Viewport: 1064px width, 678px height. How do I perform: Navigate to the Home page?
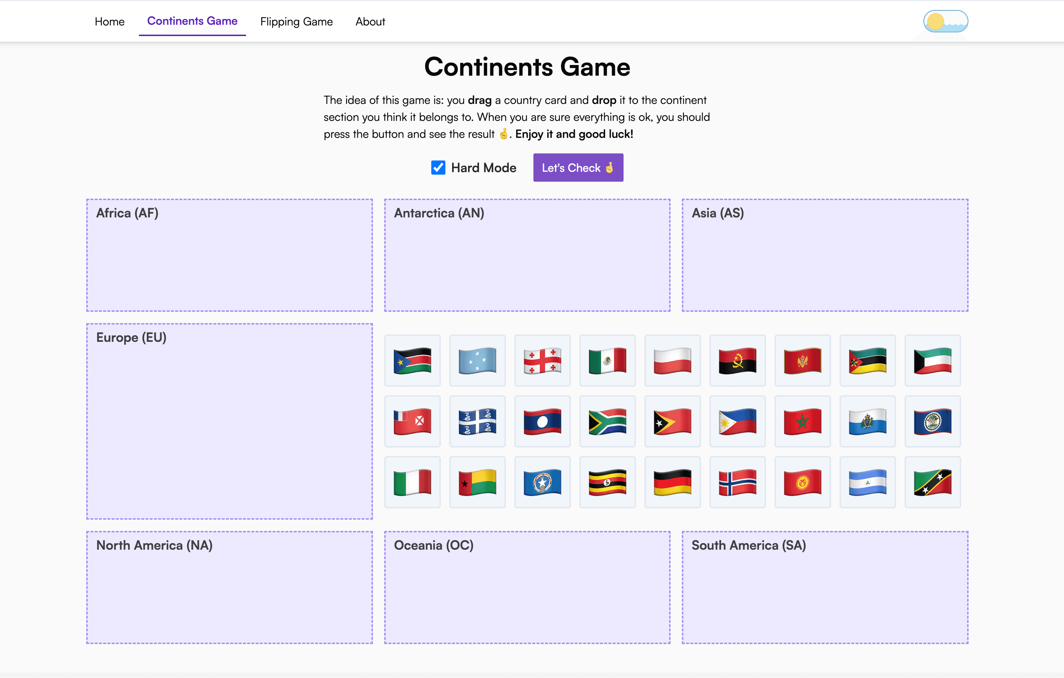(x=110, y=21)
